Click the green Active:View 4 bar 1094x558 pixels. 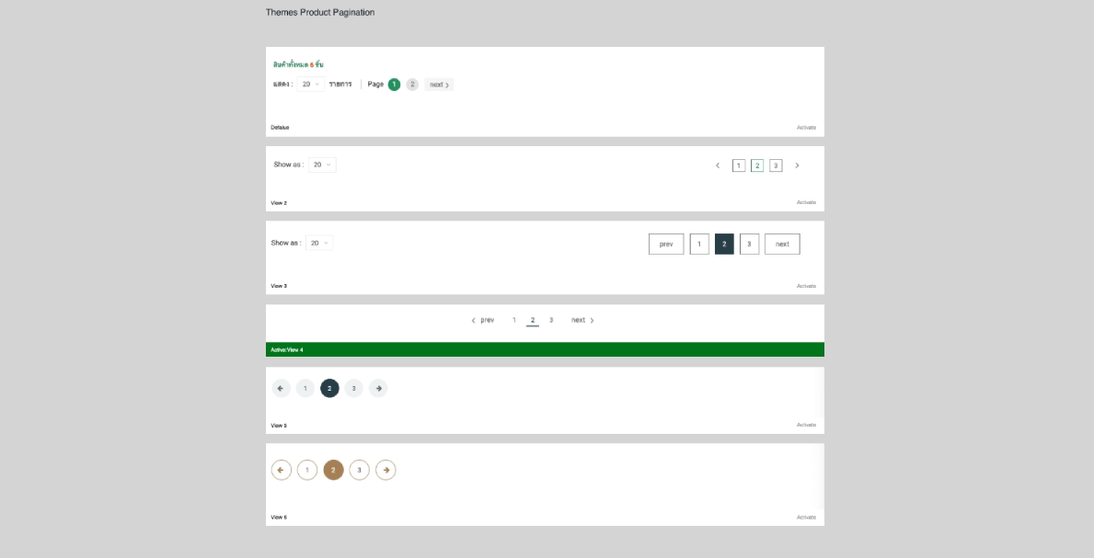pyautogui.click(x=545, y=349)
